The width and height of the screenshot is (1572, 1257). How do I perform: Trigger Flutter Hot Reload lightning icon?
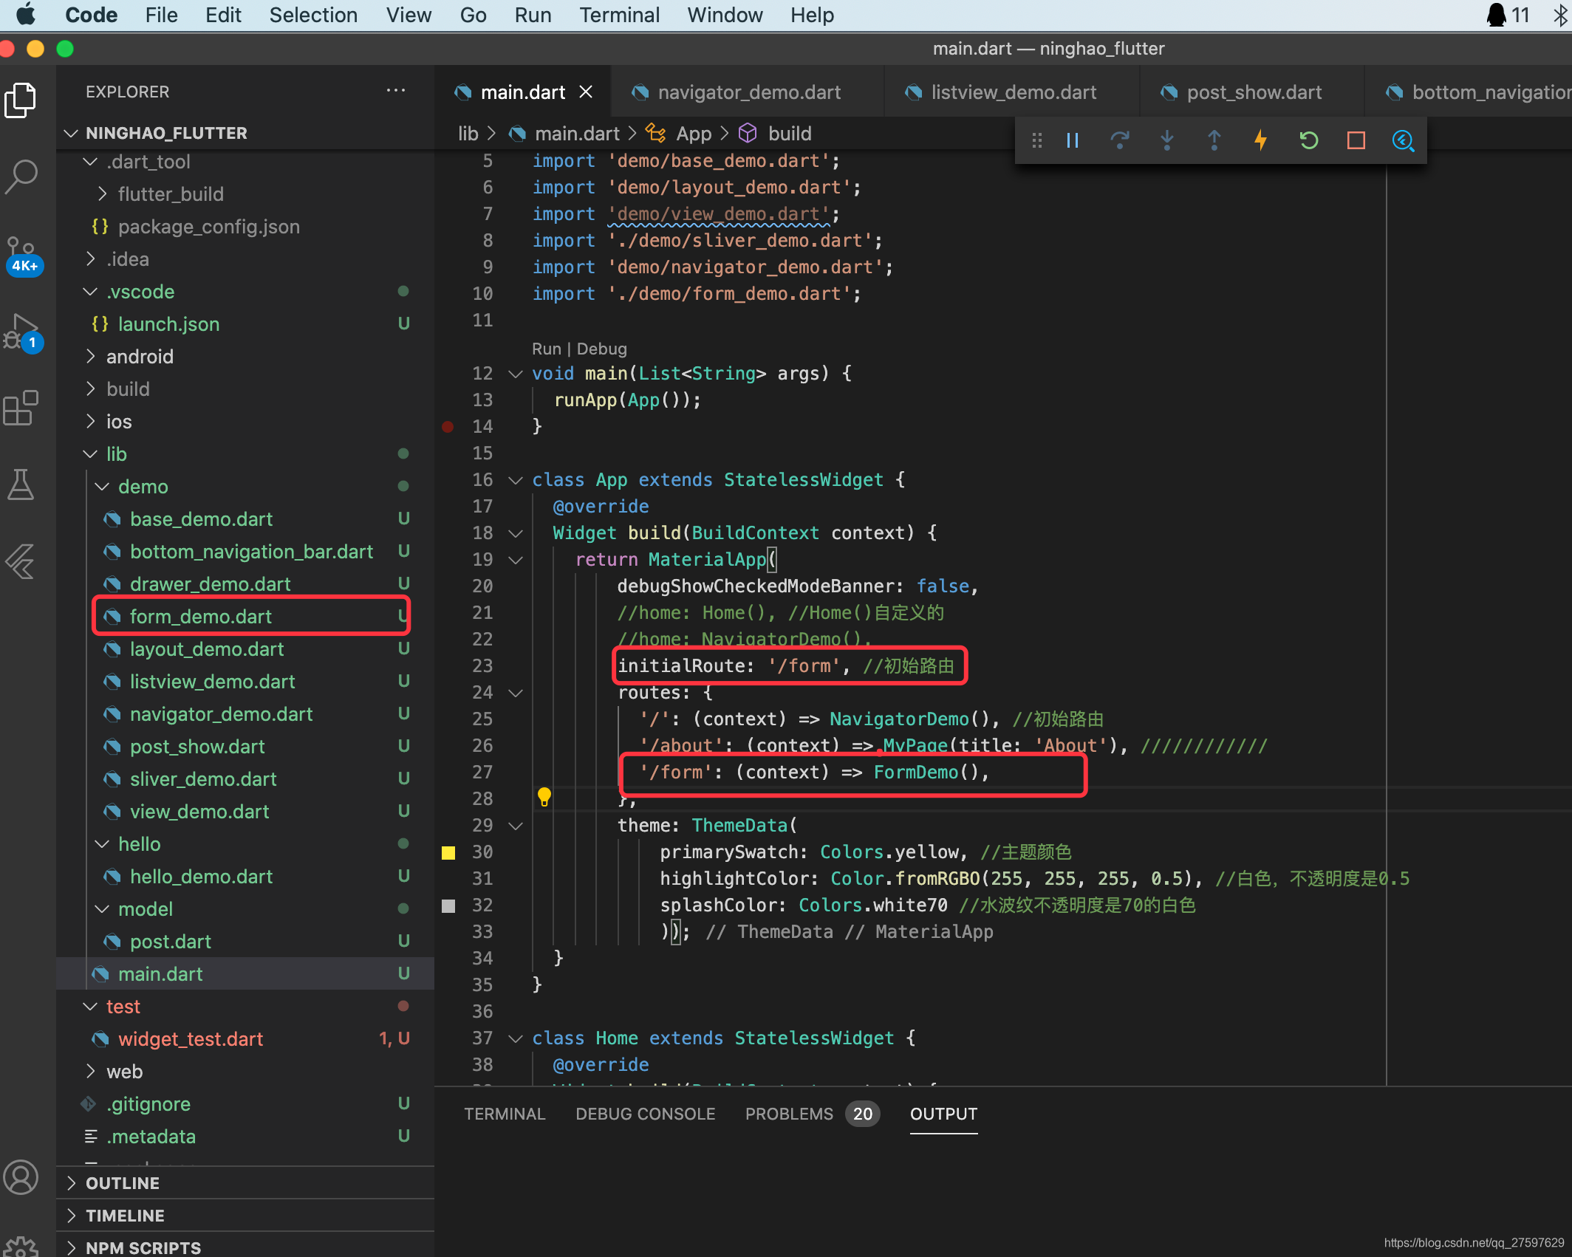1261,140
